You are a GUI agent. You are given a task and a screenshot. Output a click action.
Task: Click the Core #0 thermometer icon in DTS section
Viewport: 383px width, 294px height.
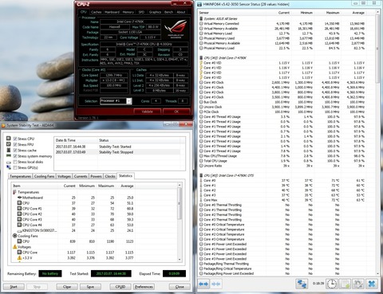[201, 180]
